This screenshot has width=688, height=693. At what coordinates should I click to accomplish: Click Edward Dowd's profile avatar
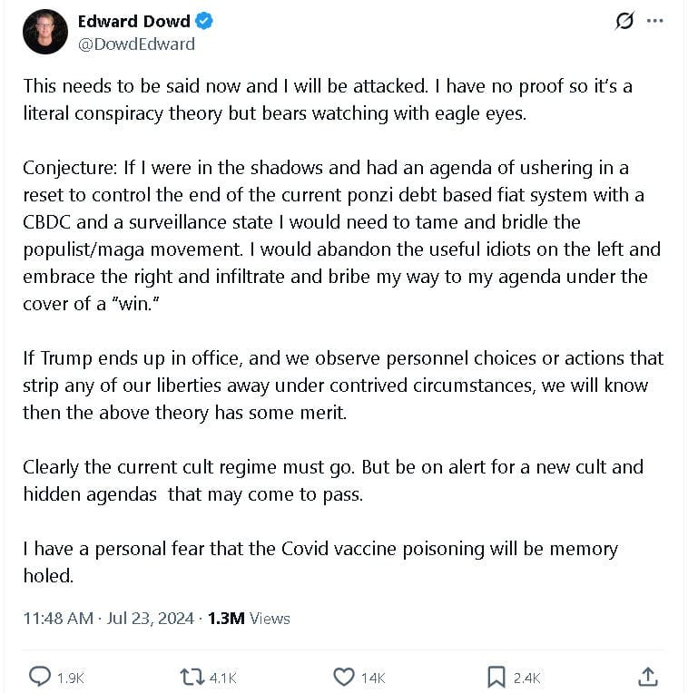pos(45,32)
